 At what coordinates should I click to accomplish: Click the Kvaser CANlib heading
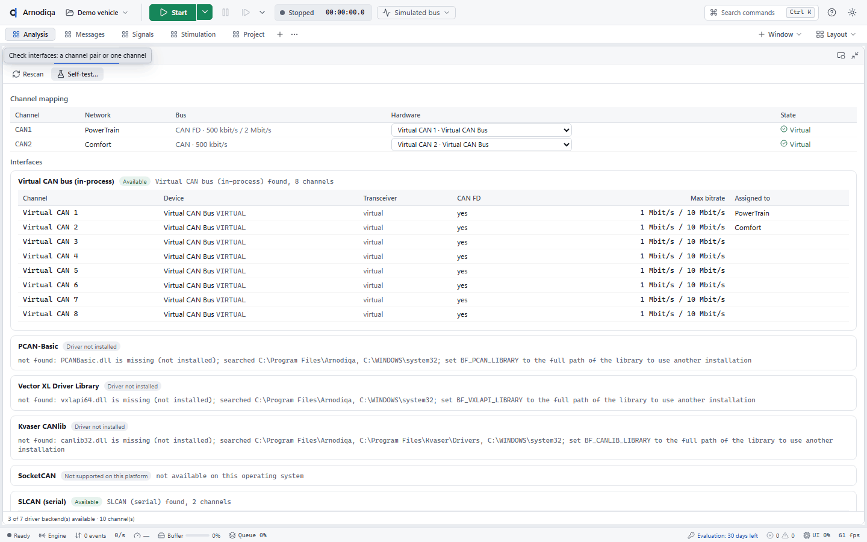click(42, 426)
